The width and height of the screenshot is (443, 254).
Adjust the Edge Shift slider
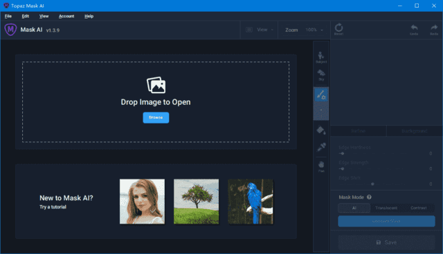point(373,184)
